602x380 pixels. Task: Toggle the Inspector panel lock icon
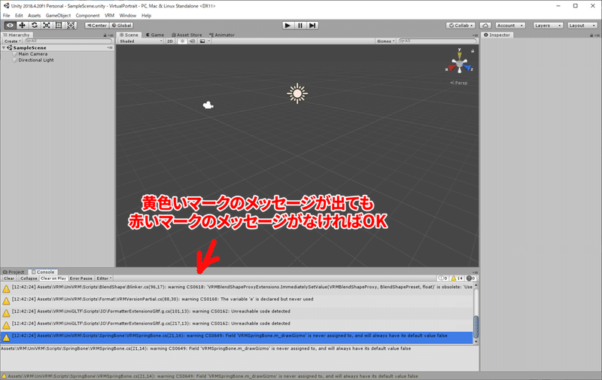(x=591, y=35)
